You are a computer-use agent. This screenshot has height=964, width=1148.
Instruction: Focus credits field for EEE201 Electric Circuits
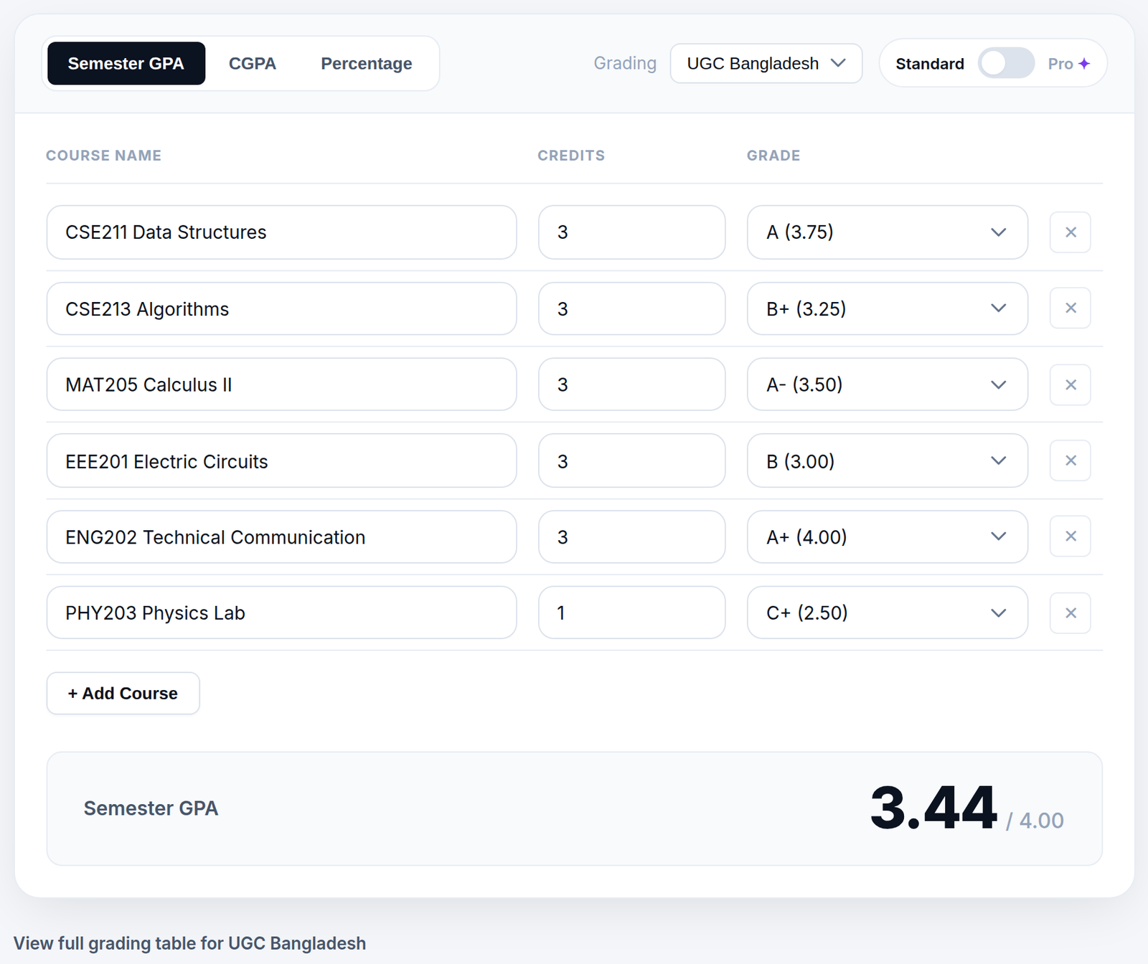pyautogui.click(x=632, y=460)
